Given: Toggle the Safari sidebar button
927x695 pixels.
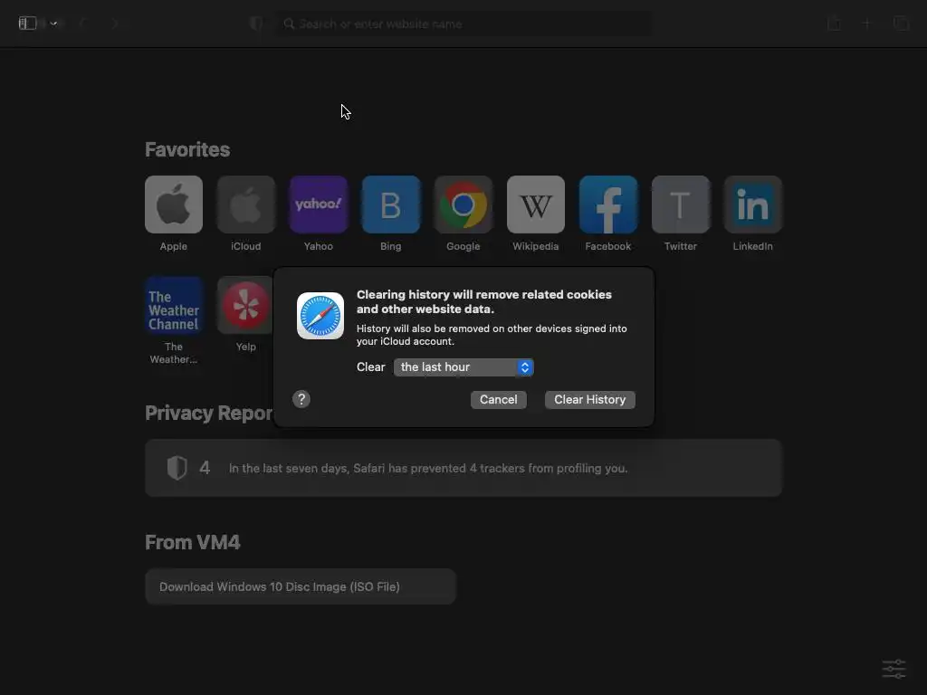Looking at the screenshot, I should (28, 23).
